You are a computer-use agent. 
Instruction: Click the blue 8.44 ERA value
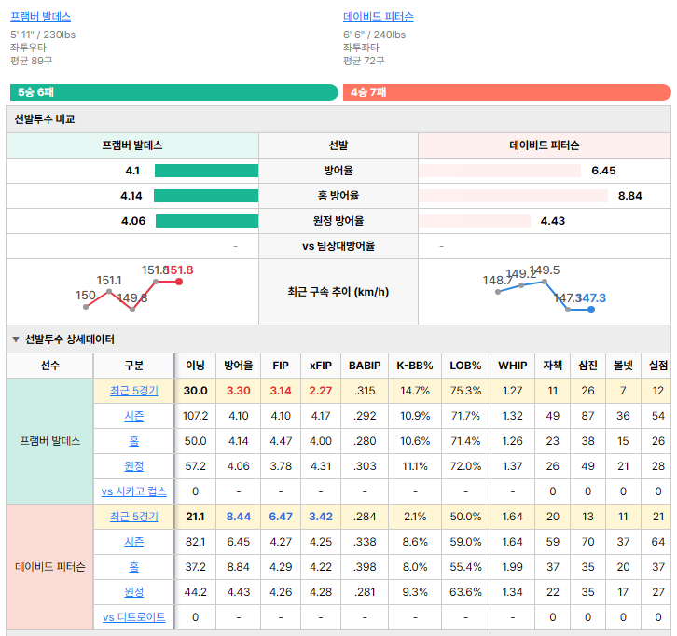point(239,517)
